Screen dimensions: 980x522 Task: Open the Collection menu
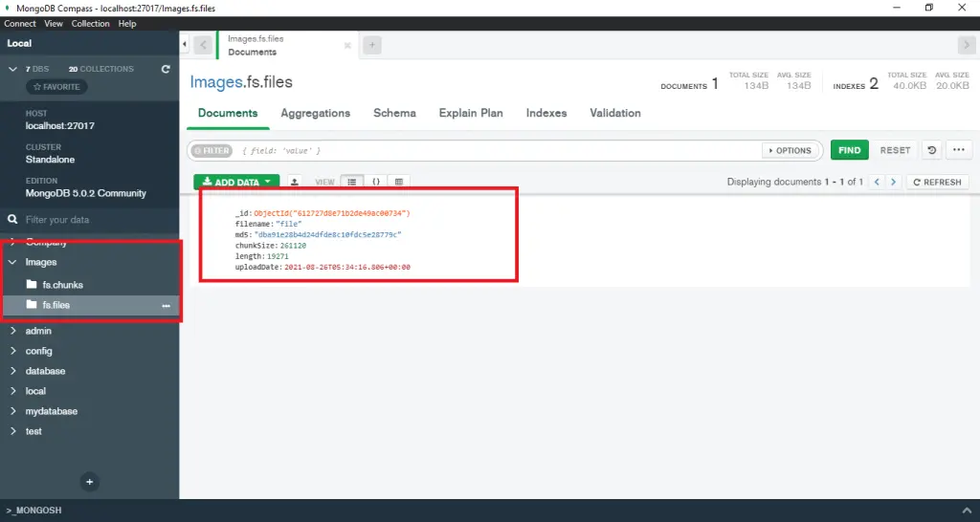[x=90, y=24]
